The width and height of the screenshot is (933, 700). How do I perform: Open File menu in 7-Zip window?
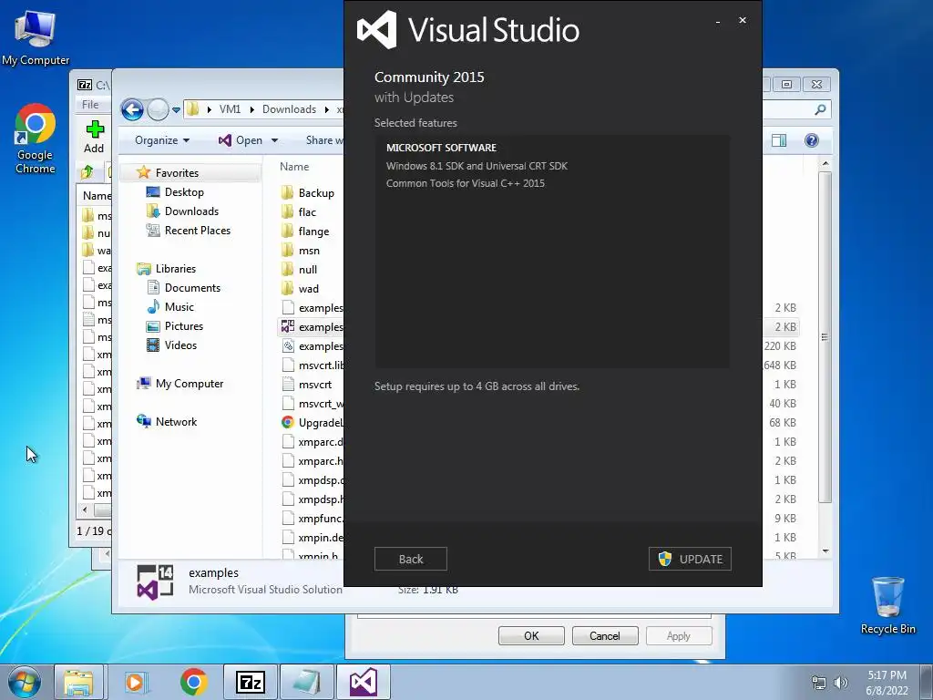[x=90, y=105]
